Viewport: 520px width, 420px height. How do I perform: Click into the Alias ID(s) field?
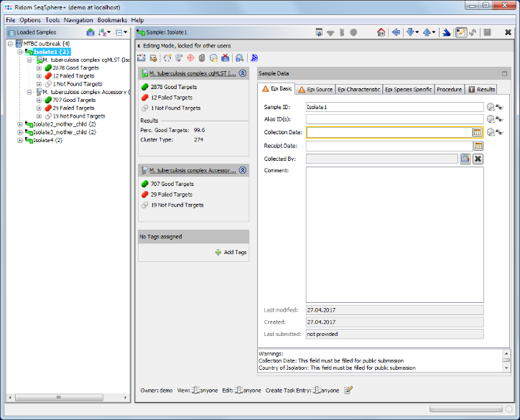coord(394,119)
